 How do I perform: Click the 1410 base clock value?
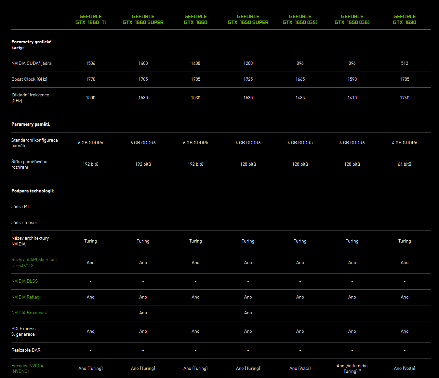click(x=352, y=98)
